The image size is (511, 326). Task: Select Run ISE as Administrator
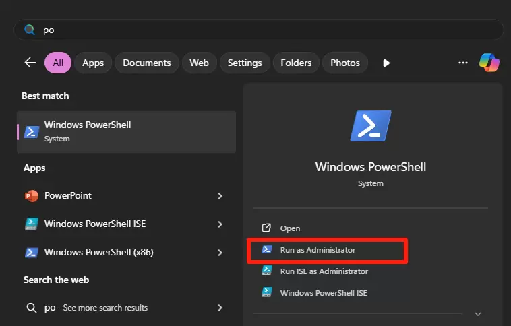coord(324,271)
